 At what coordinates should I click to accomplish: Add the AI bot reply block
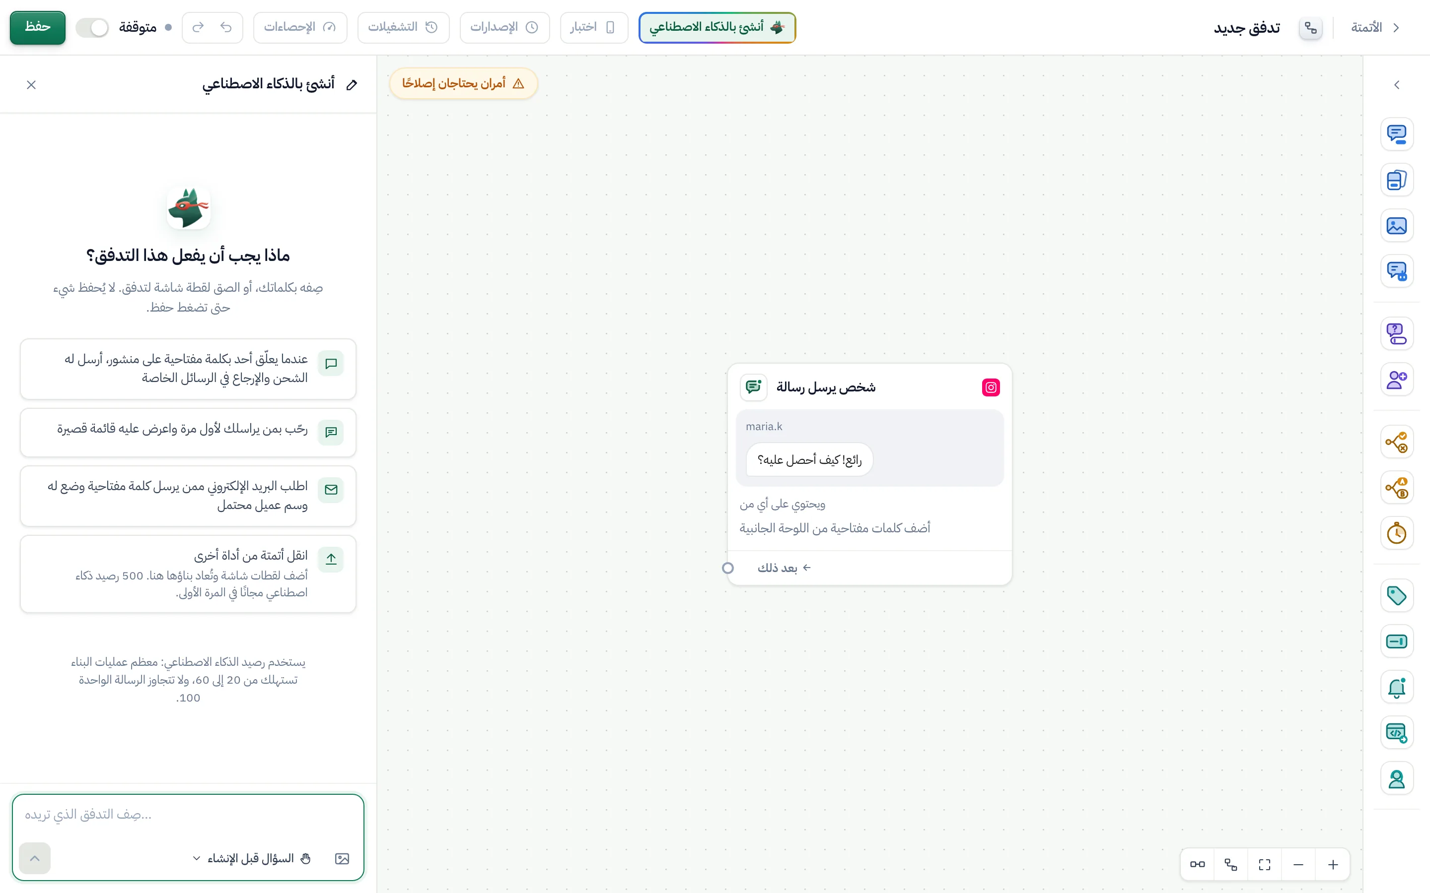click(1396, 271)
